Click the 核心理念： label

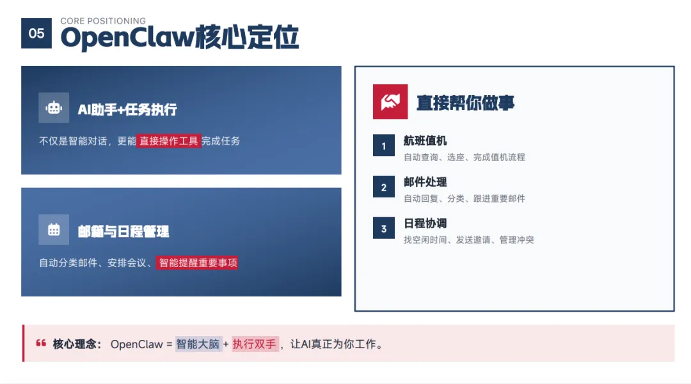(77, 344)
